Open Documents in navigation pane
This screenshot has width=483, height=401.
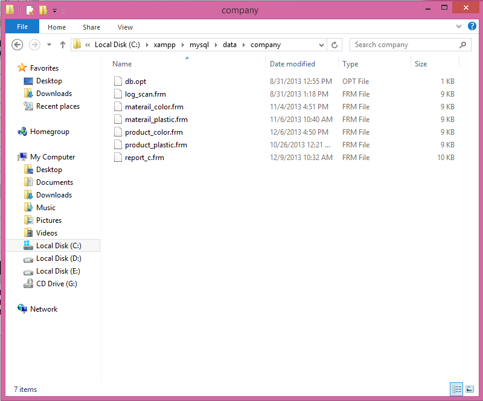tap(54, 182)
